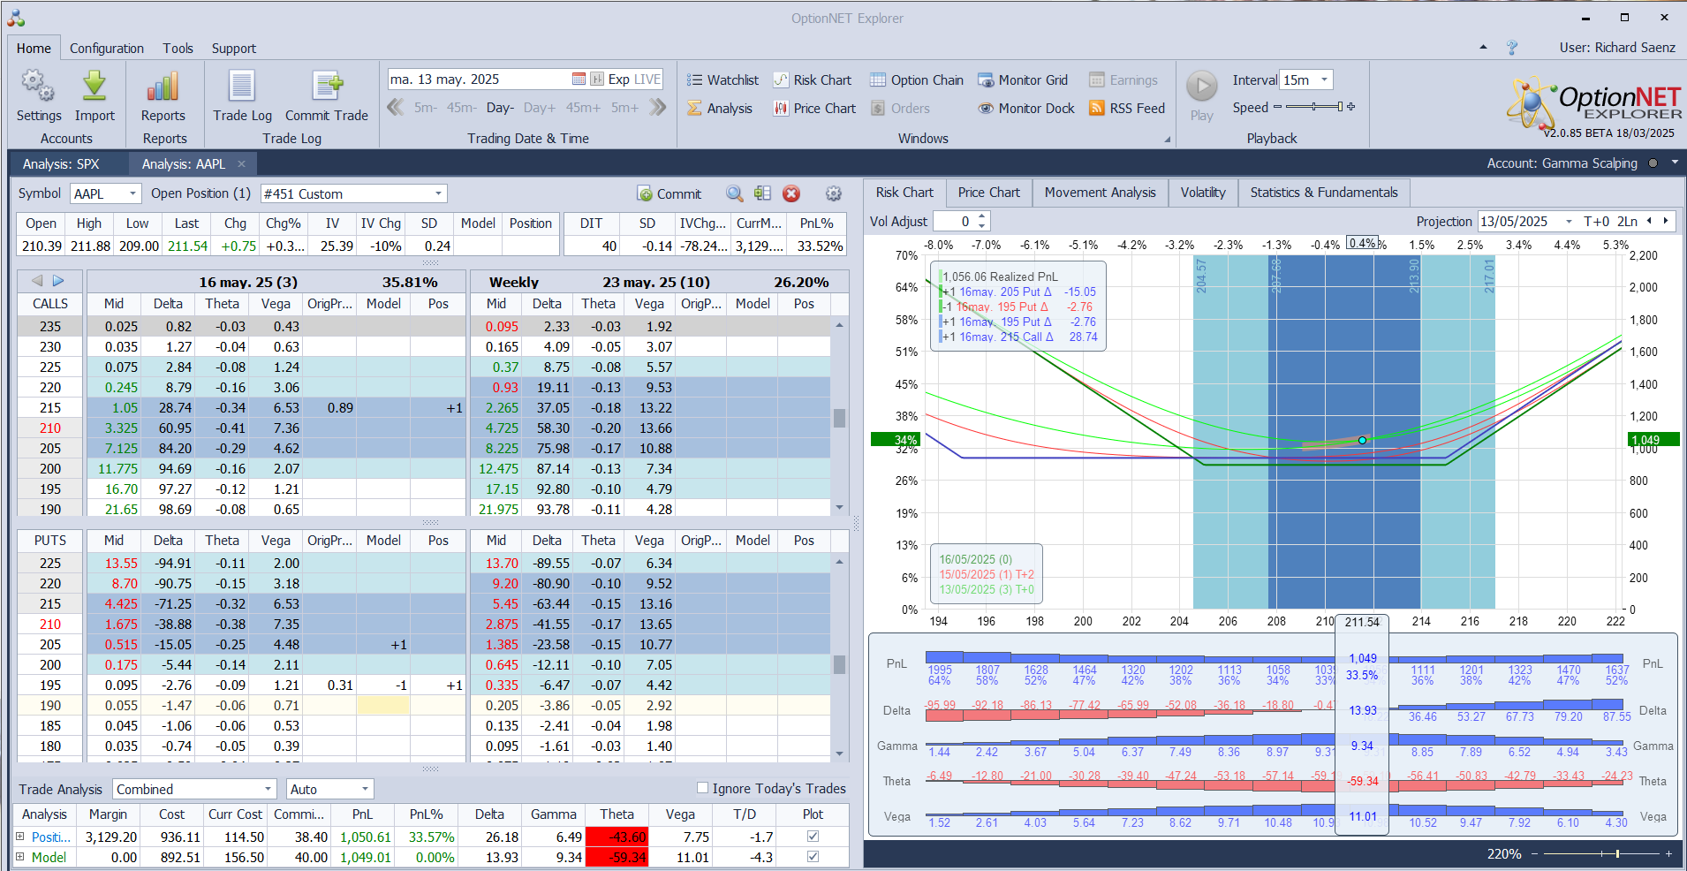Click the Commit button in position toolbar
Image resolution: width=1687 pixels, height=871 pixels.
click(x=669, y=193)
